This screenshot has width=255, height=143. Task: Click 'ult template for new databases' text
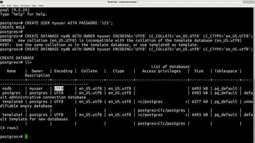(34, 119)
